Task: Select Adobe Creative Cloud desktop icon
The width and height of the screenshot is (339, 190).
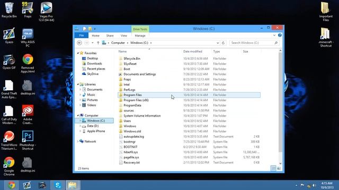Action: point(28,115)
